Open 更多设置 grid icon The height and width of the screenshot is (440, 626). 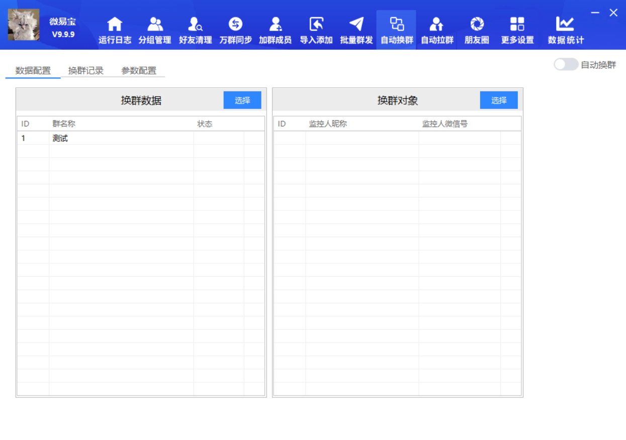517,25
